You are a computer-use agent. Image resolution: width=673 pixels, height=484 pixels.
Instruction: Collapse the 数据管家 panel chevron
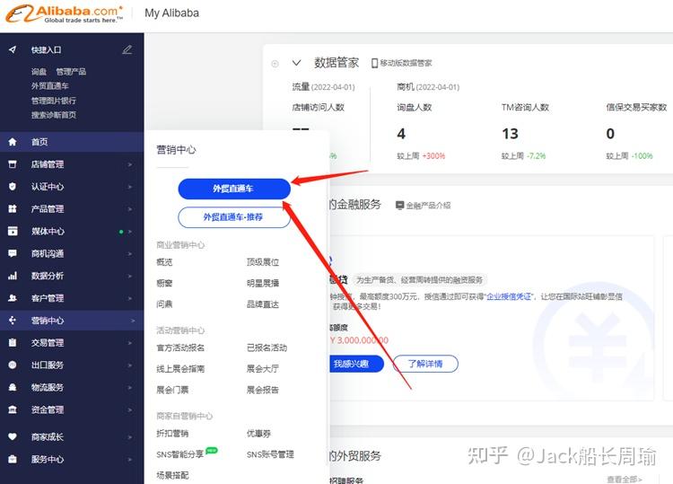point(297,63)
